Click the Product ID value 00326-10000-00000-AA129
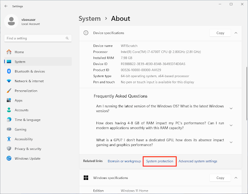This screenshot has width=248, height=194. [141, 70]
